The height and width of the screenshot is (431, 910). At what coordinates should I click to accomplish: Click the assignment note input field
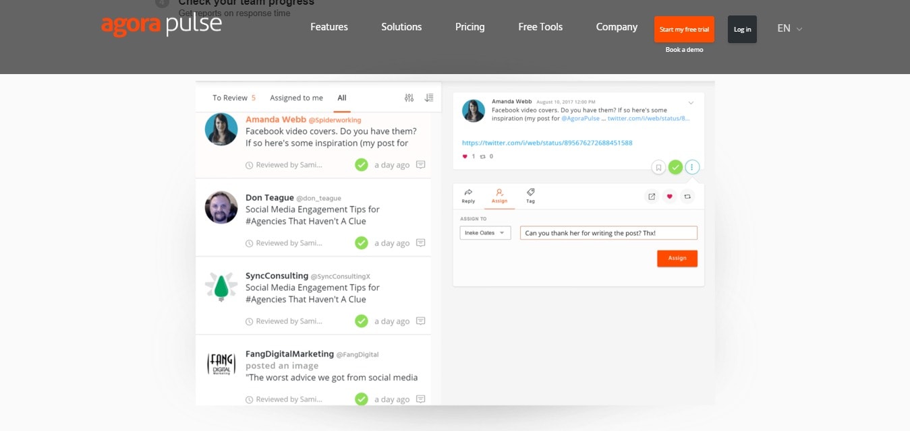608,233
